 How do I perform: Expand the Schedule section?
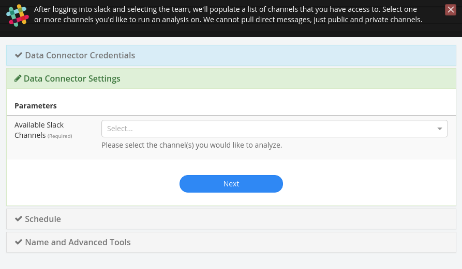(x=231, y=219)
